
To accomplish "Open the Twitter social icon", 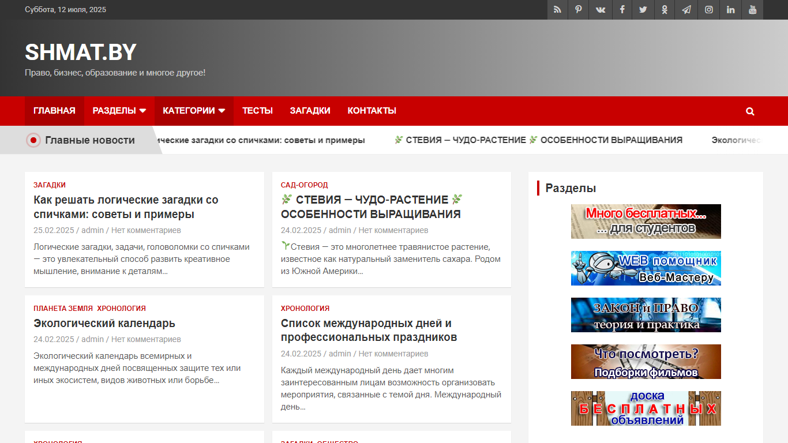I will coord(643,10).
